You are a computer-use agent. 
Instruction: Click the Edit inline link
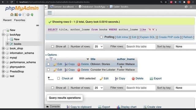(x=122, y=37)
